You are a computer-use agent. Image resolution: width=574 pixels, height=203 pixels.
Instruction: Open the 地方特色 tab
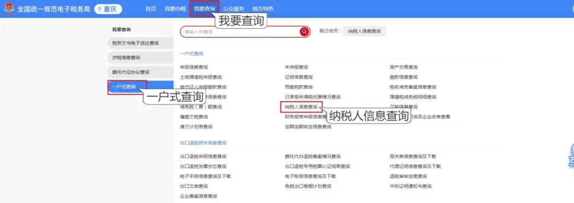click(263, 9)
